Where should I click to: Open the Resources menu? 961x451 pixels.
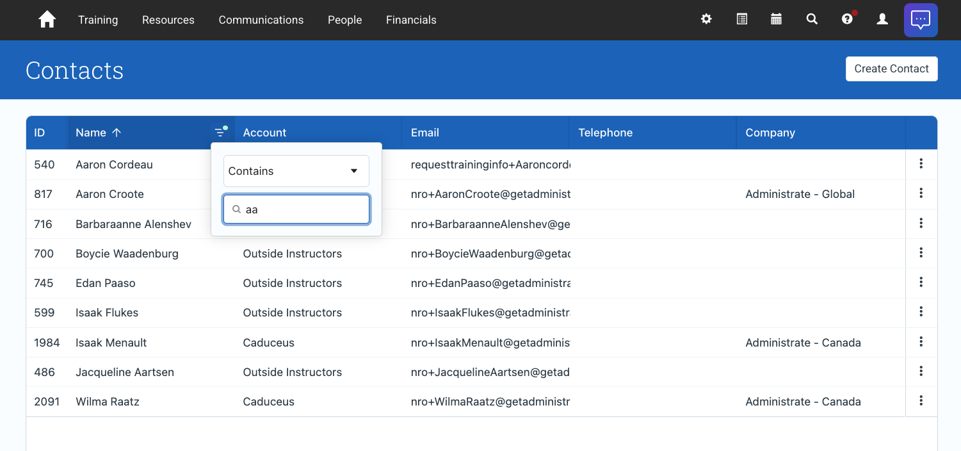click(x=168, y=20)
